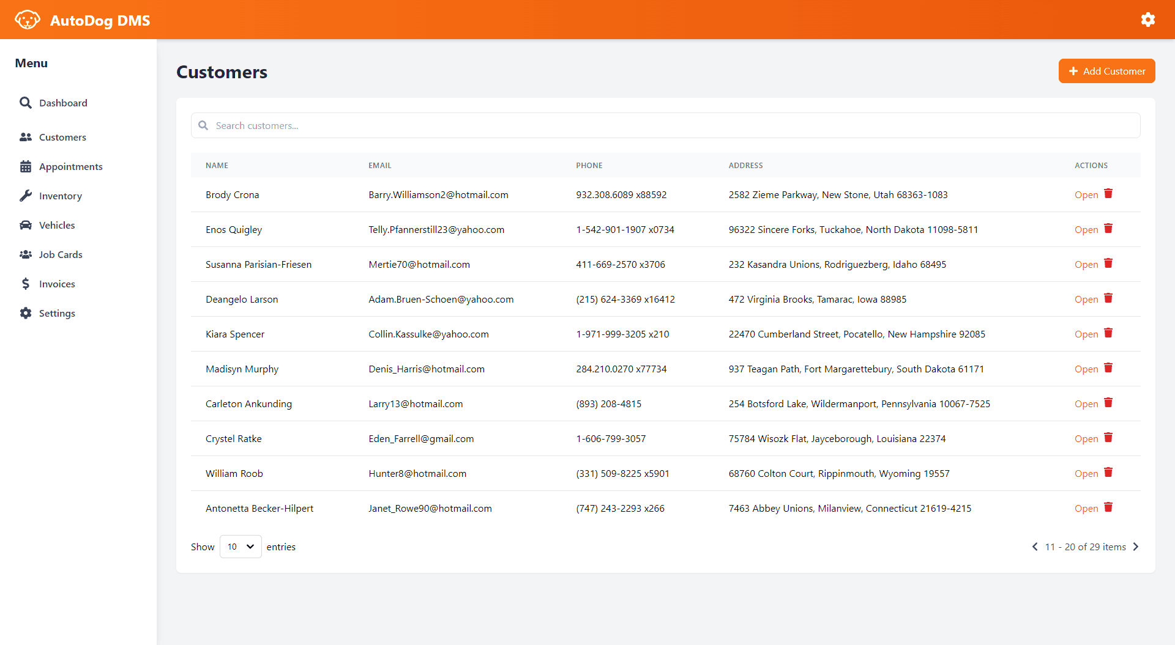This screenshot has width=1175, height=645.
Task: Open Appointments in the sidebar menu
Action: point(70,166)
